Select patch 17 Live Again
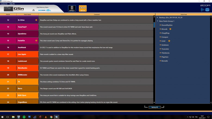The height and width of the screenshot is (119, 212). [x=19, y=54]
